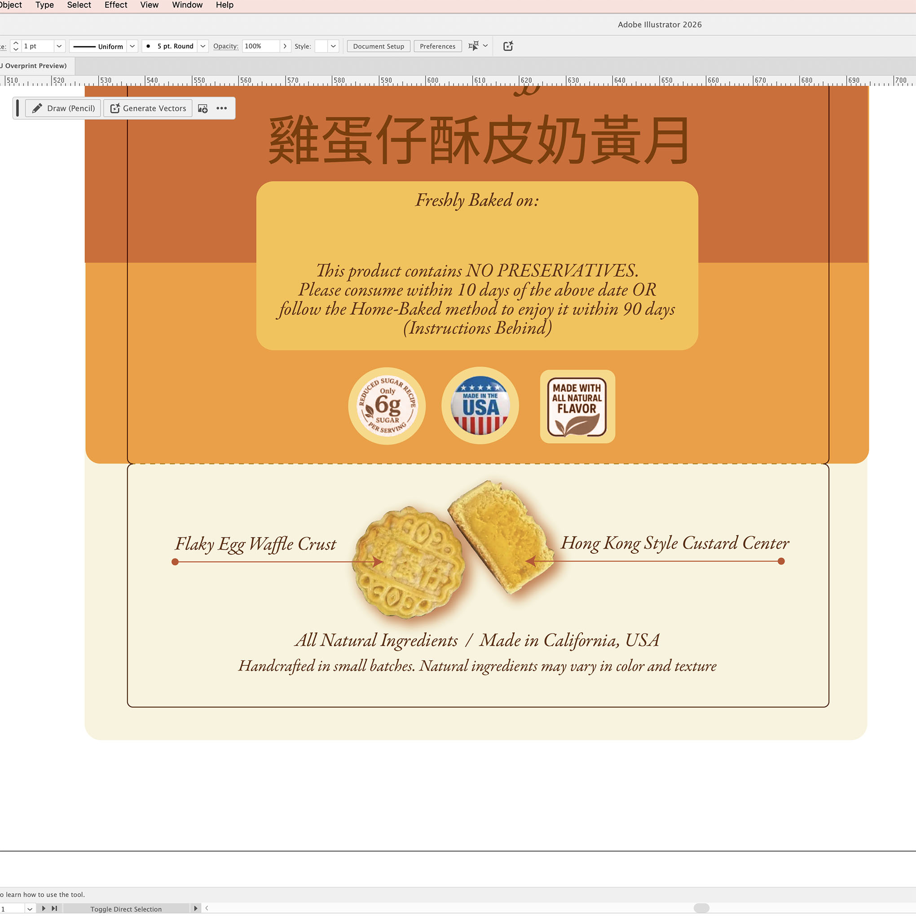Select the yellow rounded info box
Image resolution: width=916 pixels, height=916 pixels.
(477, 237)
